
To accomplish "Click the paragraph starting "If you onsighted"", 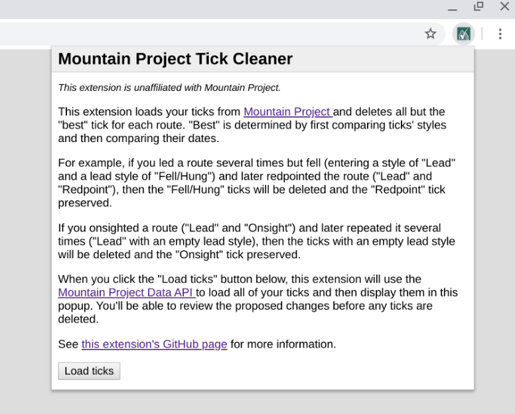I will 256,241.
